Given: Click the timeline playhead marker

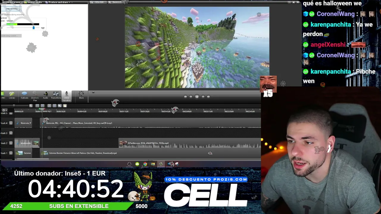Looking at the screenshot, I should (42, 110).
